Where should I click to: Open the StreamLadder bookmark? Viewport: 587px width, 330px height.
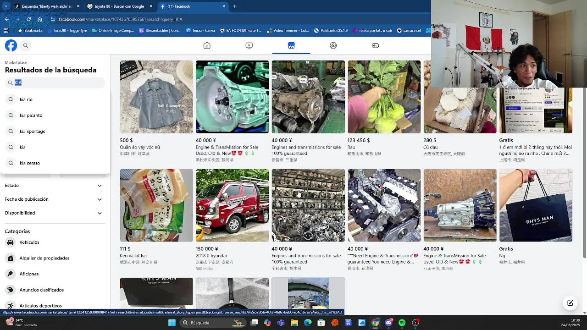click(x=160, y=31)
